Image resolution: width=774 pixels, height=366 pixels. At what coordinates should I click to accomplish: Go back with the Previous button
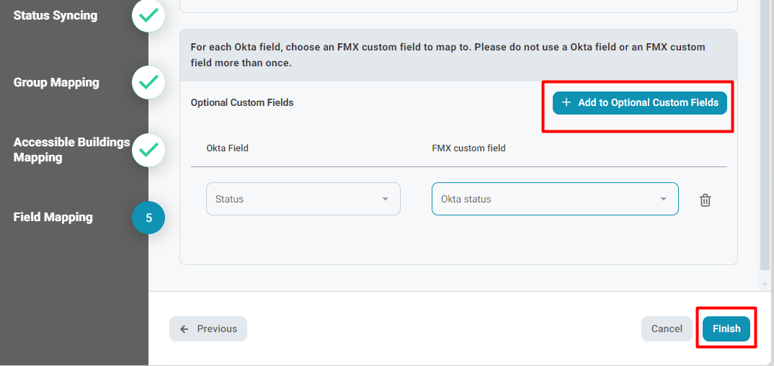208,329
